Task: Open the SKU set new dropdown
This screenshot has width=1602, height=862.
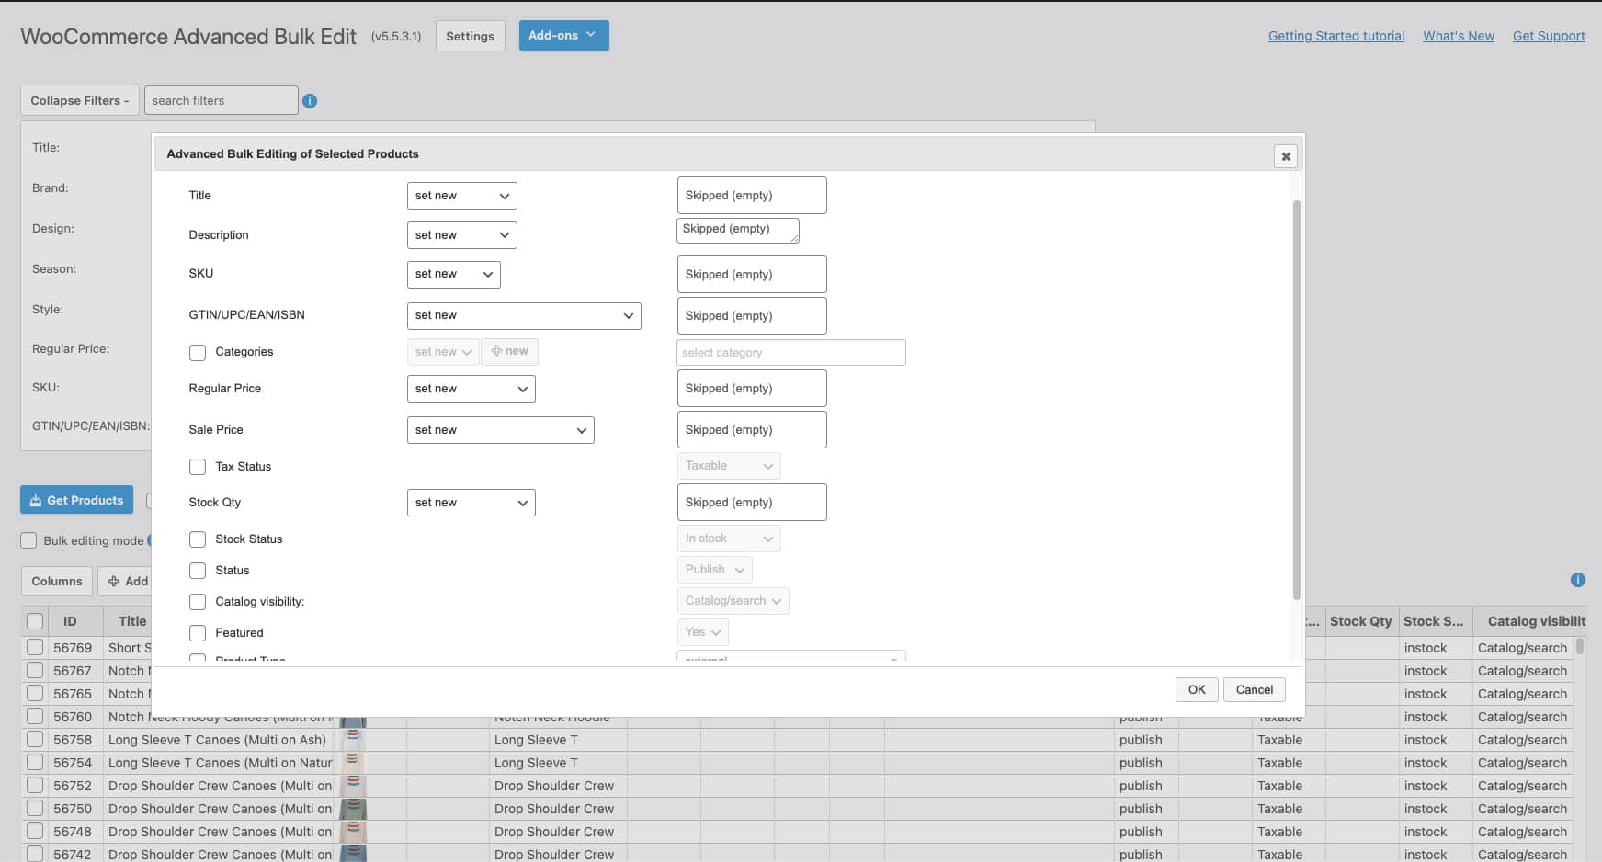Action: [453, 274]
